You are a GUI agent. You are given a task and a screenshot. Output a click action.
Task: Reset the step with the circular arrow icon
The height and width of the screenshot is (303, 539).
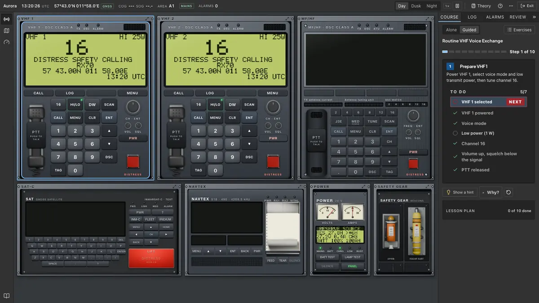pos(508,192)
